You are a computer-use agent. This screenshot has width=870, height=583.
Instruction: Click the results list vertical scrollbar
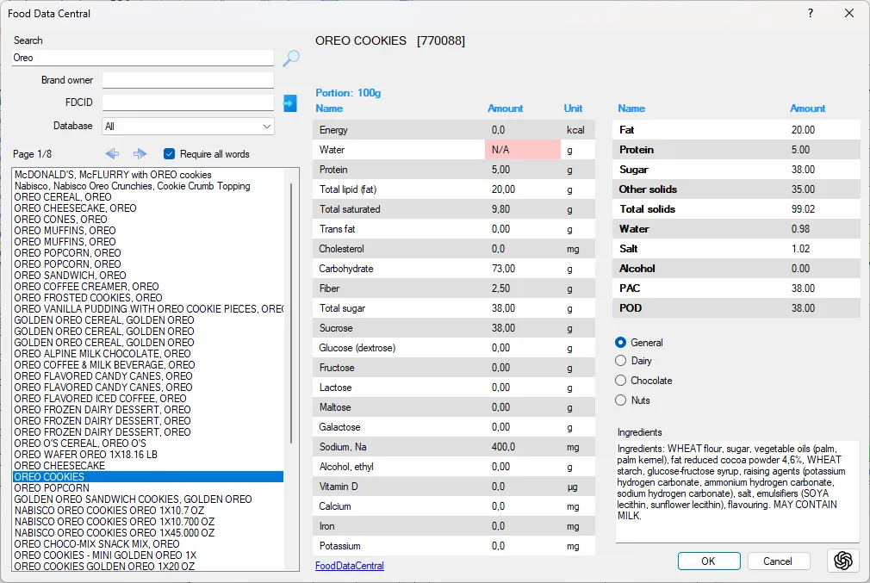click(x=291, y=313)
